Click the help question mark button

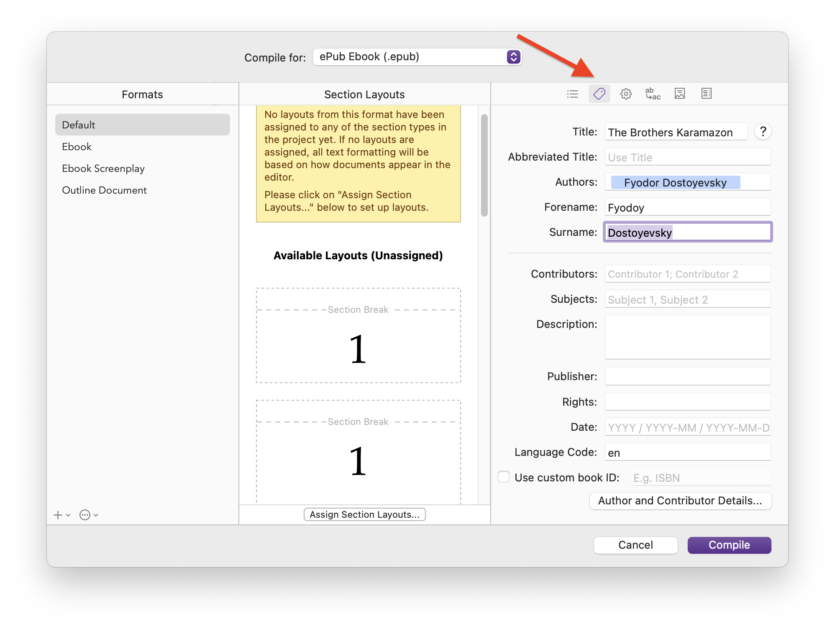[x=763, y=132]
